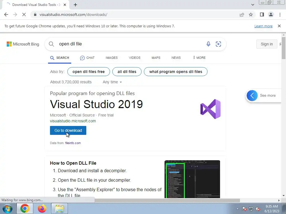Switch to the NEWS tab

point(176,58)
